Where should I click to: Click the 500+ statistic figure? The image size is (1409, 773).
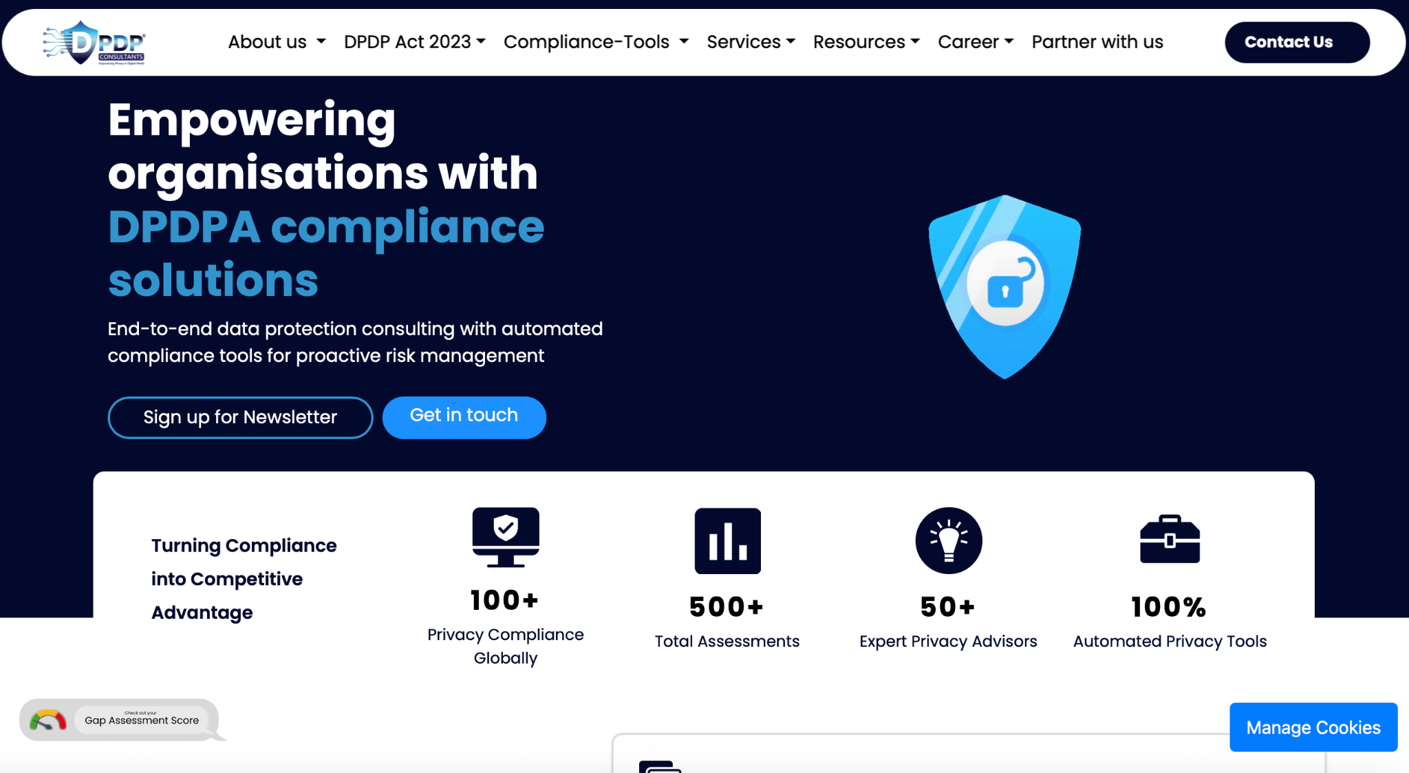[x=727, y=607]
